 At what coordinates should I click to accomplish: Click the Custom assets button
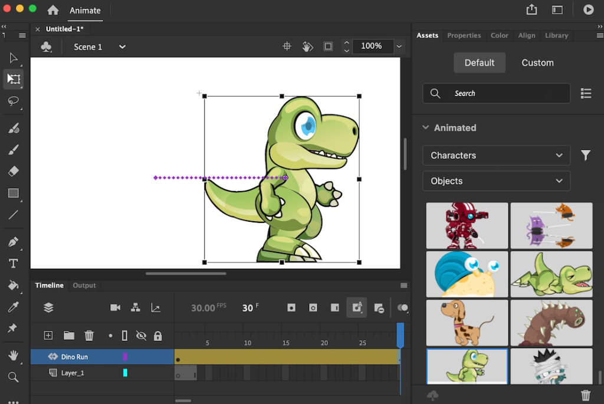pyautogui.click(x=537, y=63)
